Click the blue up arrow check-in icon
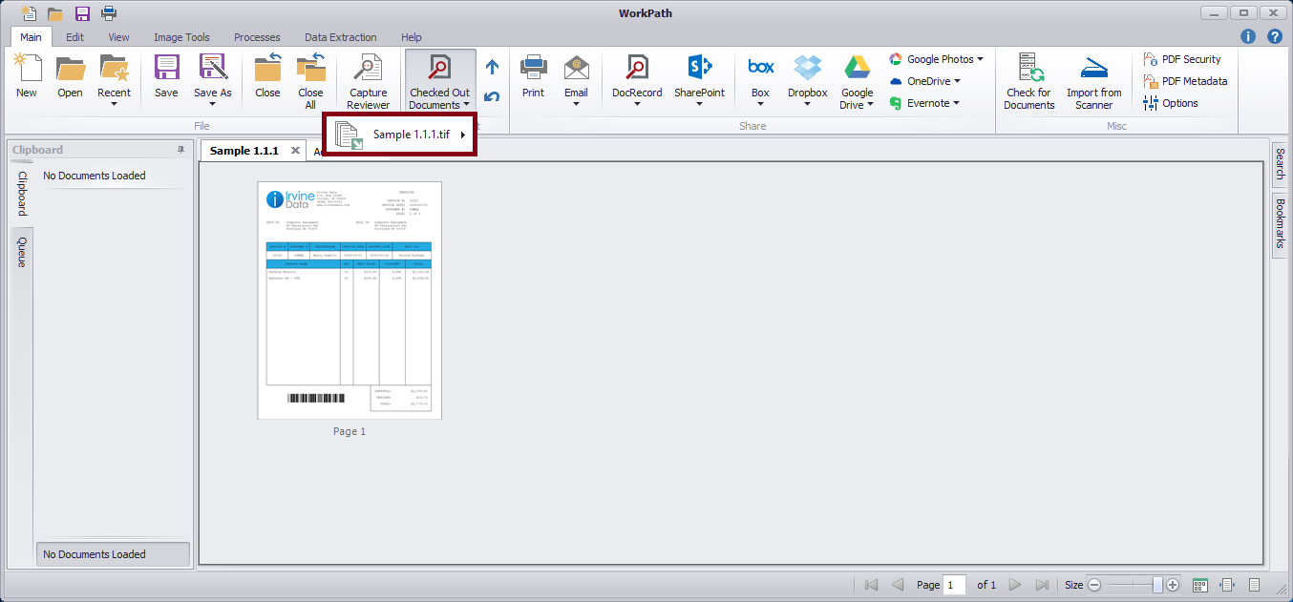The image size is (1293, 602). pyautogui.click(x=492, y=67)
